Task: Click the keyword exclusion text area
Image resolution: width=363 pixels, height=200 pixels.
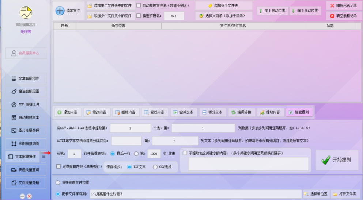Action: [x=248, y=164]
